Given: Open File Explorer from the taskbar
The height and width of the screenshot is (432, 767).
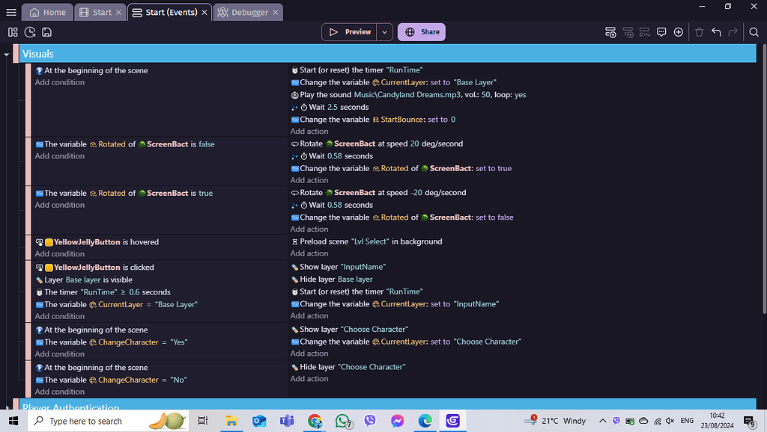Looking at the screenshot, I should click(231, 421).
